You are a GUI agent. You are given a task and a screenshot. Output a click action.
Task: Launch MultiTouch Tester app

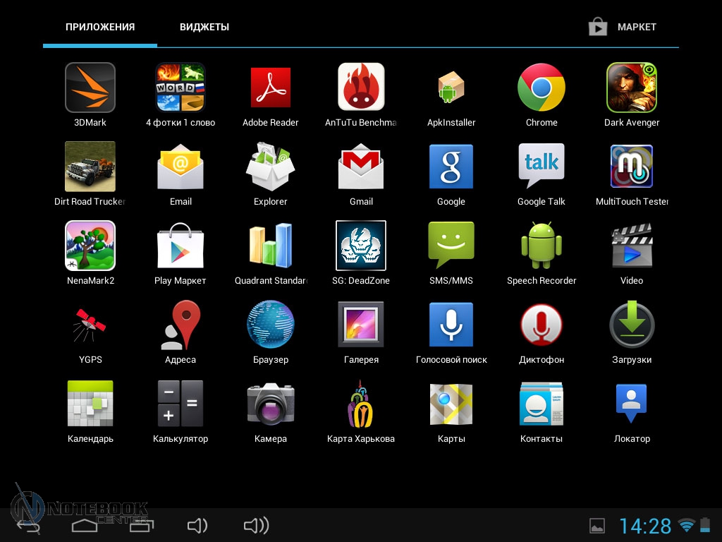point(632,167)
